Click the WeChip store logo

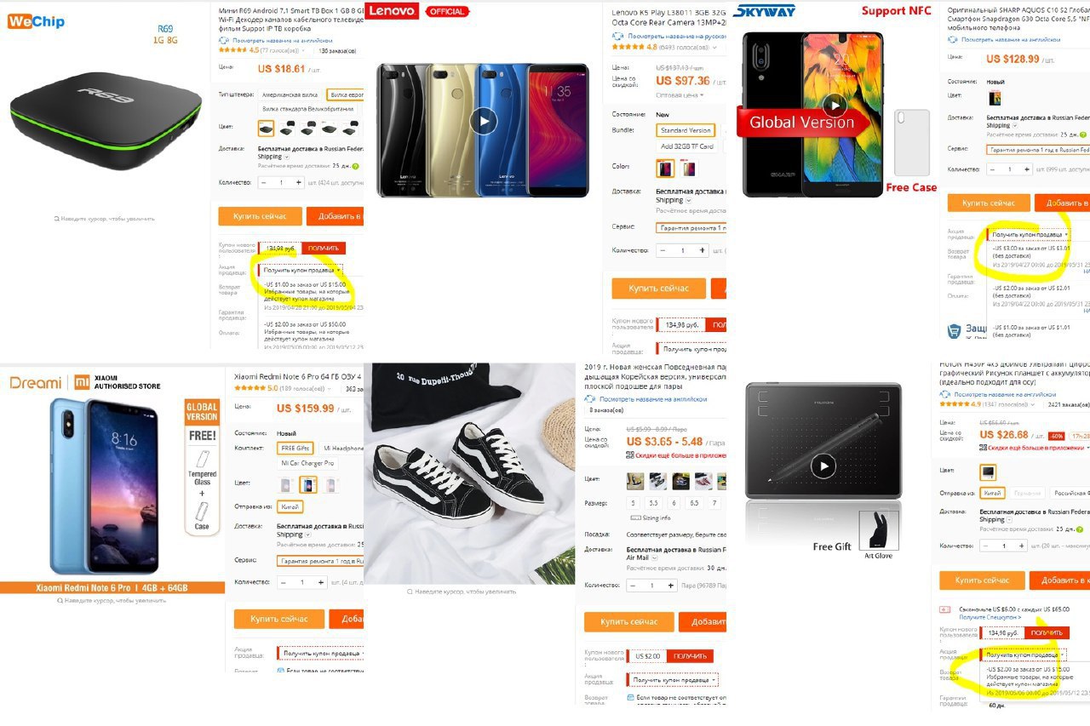pyautogui.click(x=36, y=21)
